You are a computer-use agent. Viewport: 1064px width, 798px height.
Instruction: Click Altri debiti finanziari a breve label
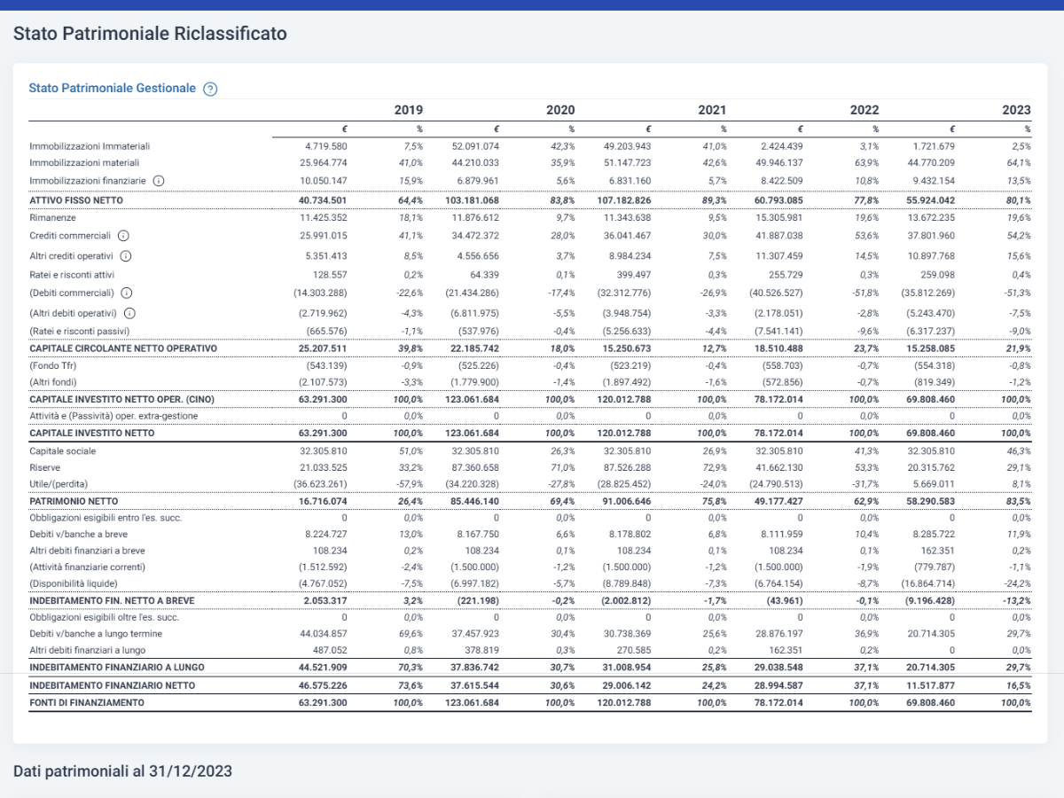(x=88, y=550)
